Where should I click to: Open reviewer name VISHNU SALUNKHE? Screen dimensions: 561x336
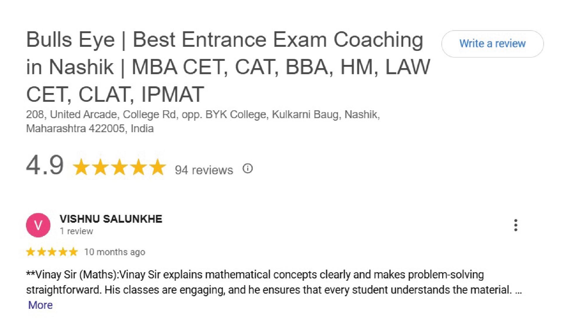[111, 219]
